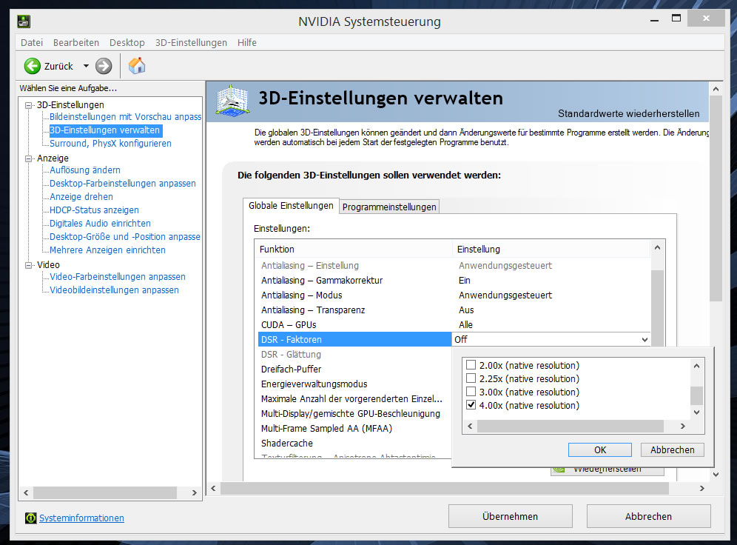
Task: Click Abbrechen in the DSR popup
Action: [x=672, y=449]
